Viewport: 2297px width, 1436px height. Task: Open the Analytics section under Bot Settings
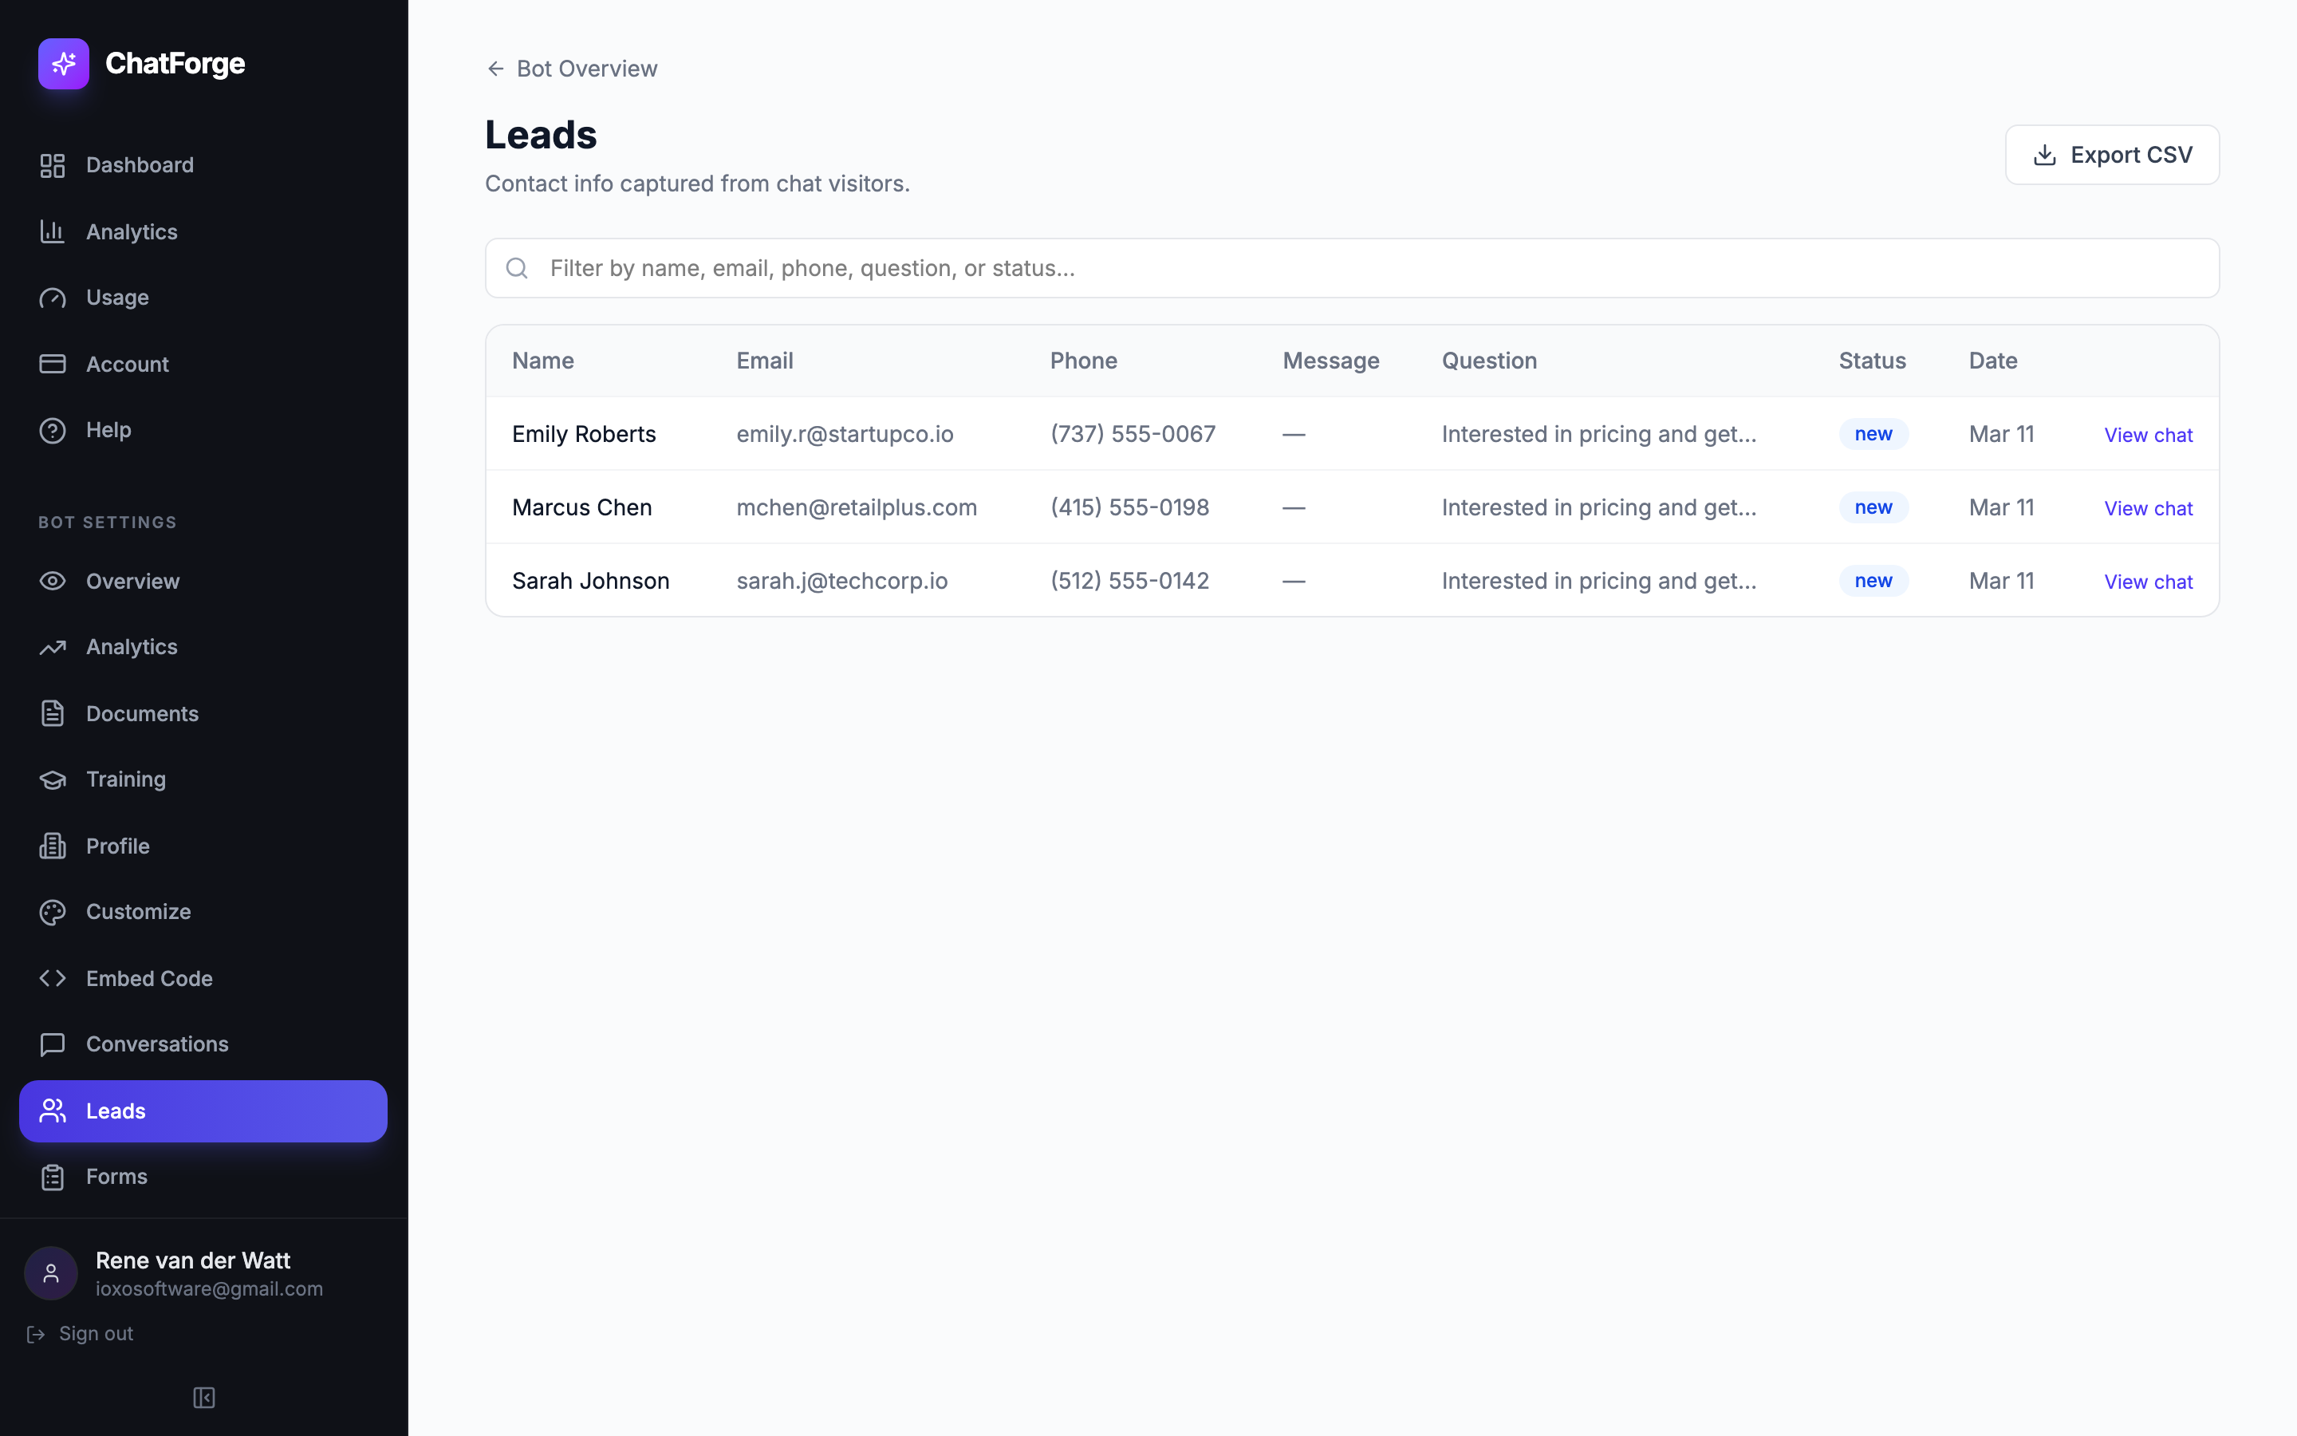(132, 647)
